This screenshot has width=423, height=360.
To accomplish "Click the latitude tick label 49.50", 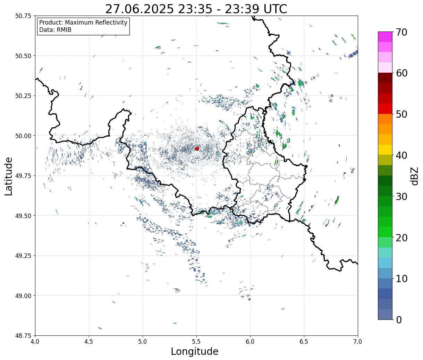I will click(x=23, y=216).
